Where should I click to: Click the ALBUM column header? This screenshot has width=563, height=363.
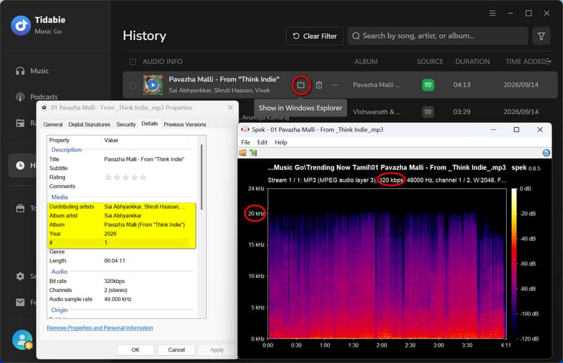(x=366, y=62)
